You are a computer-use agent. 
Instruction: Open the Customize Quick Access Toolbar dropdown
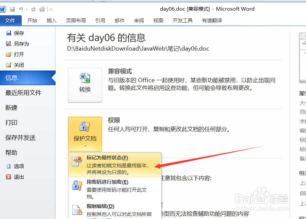(51, 9)
